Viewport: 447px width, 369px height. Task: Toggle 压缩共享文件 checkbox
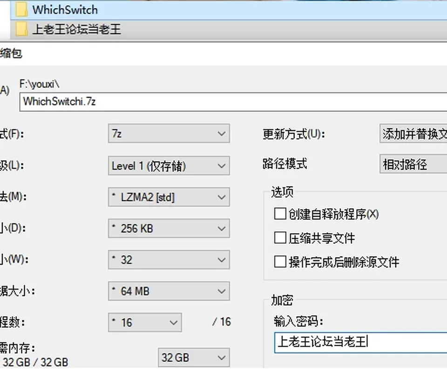point(280,238)
